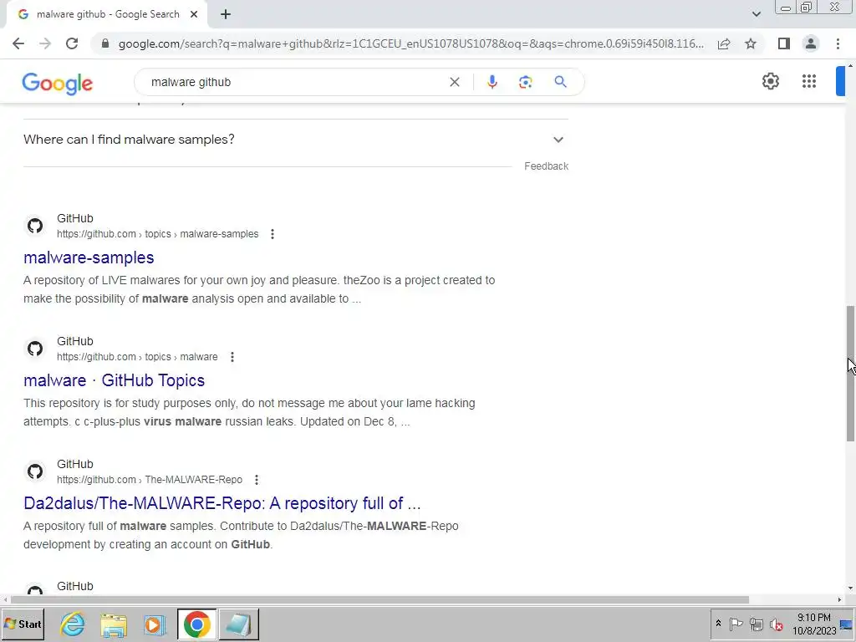Reload the current page
856x642 pixels.
(72, 43)
